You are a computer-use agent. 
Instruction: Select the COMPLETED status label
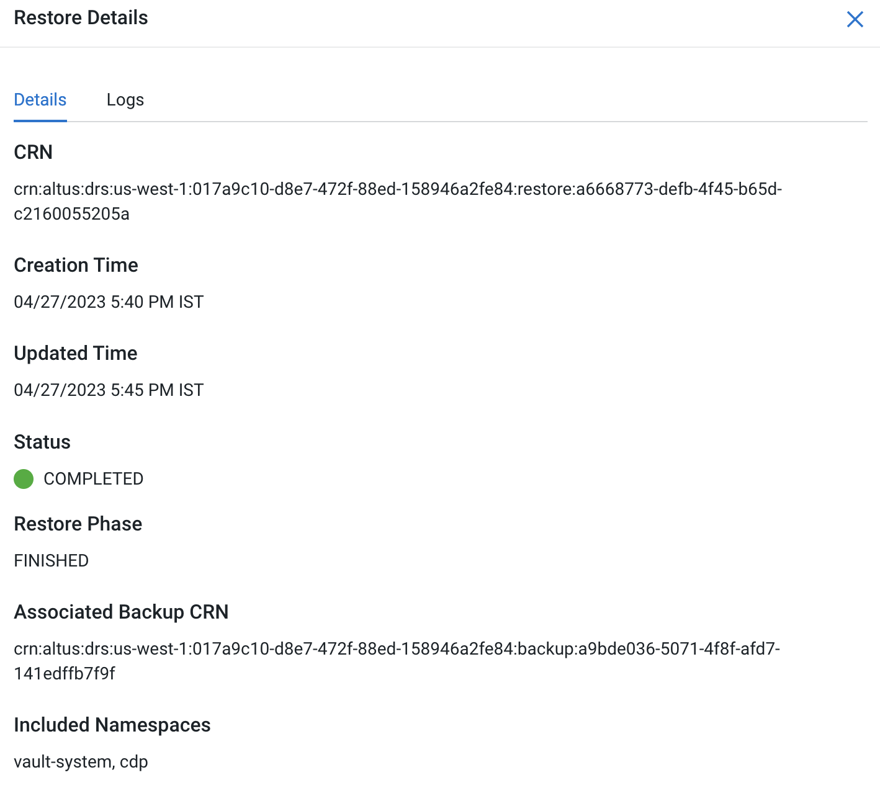[93, 478]
